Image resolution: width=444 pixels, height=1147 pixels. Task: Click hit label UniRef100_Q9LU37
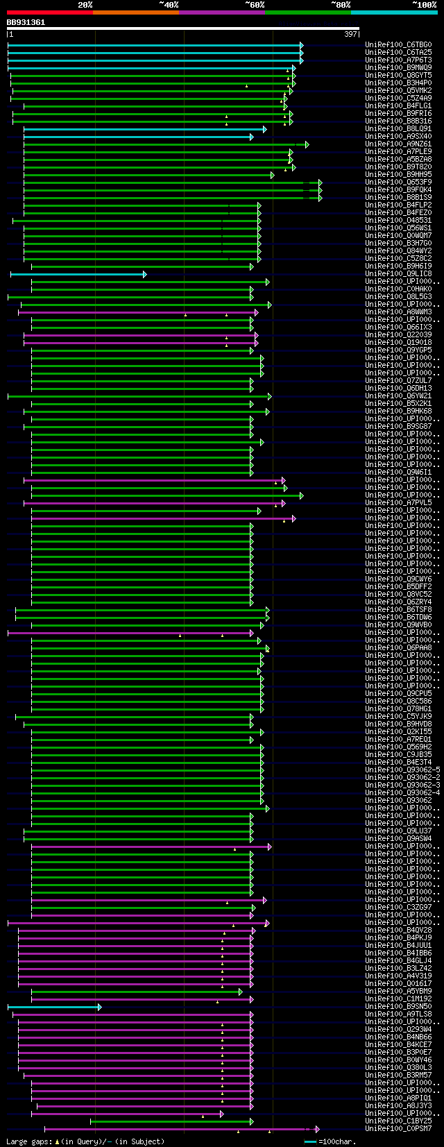tap(398, 831)
